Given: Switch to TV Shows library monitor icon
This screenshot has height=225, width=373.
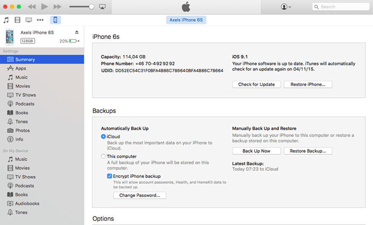Looking at the screenshot, I should point(29,20).
